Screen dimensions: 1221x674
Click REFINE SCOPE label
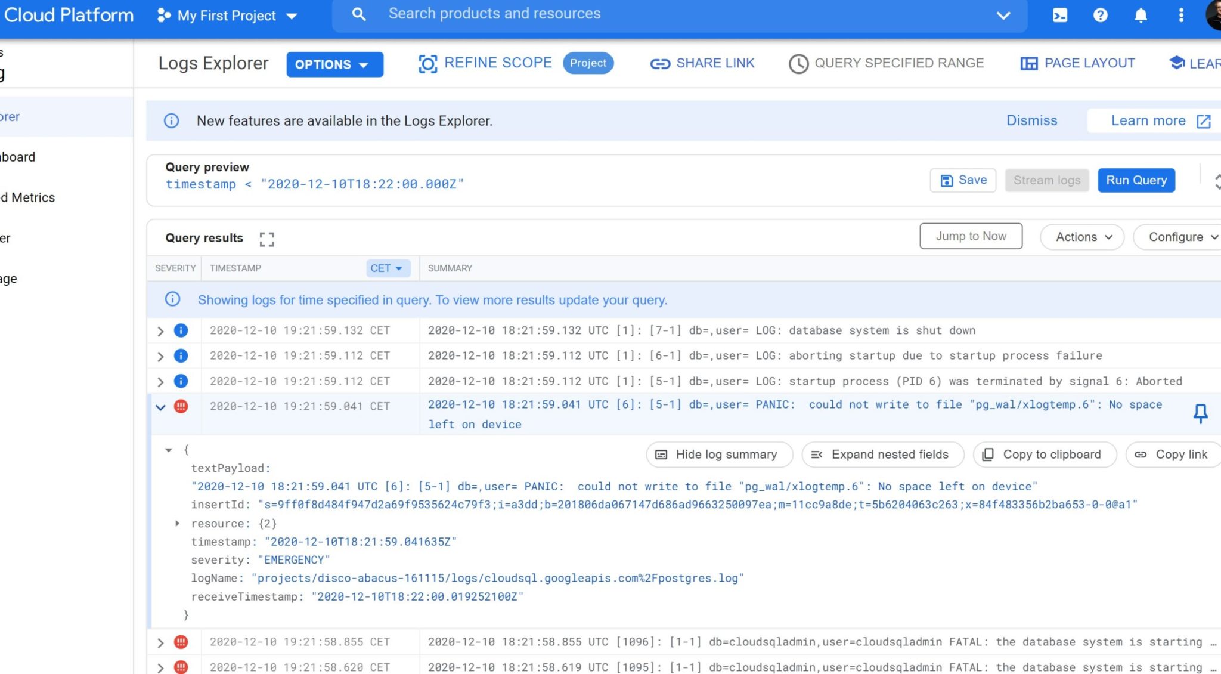(x=498, y=63)
